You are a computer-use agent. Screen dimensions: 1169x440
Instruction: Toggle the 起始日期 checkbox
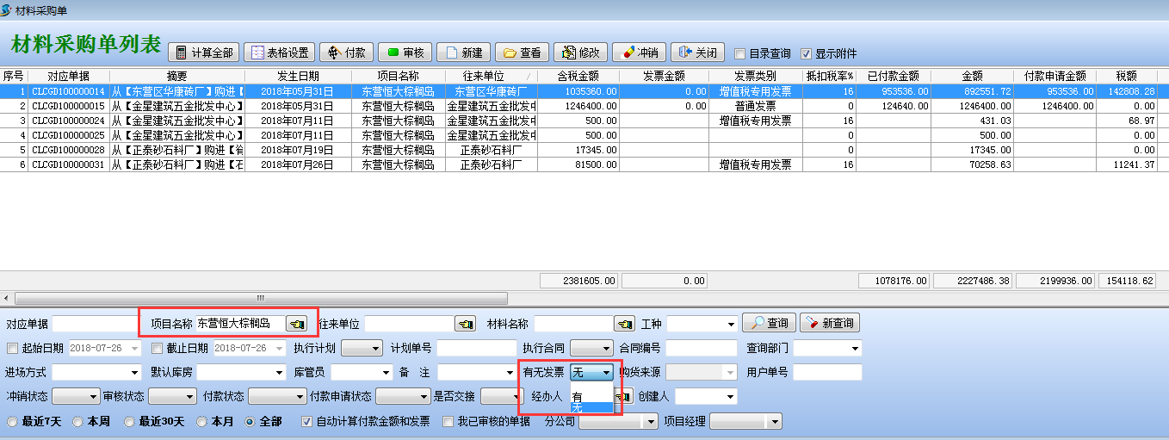[x=12, y=348]
